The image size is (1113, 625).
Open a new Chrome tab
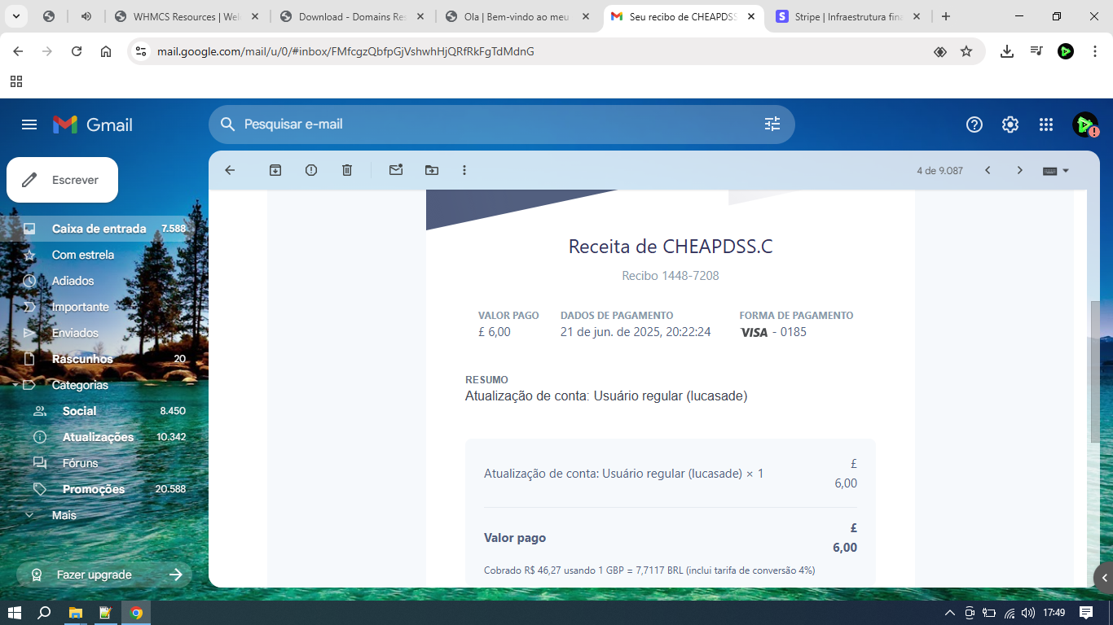[946, 16]
